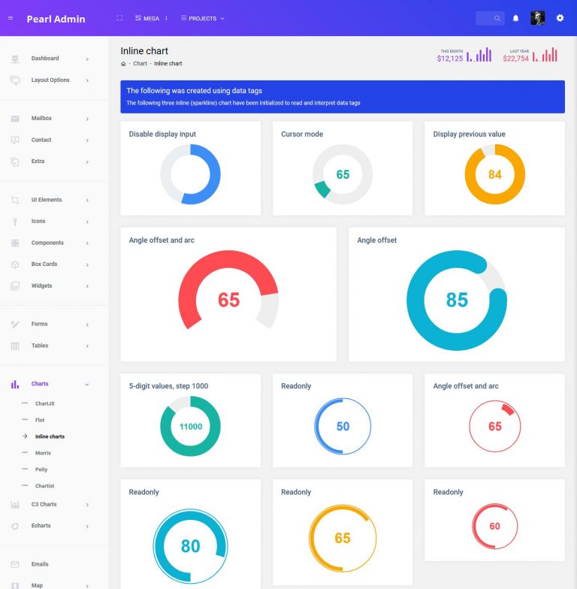Click the user avatar thumbnail
Screen dimensions: 577x589
point(538,18)
